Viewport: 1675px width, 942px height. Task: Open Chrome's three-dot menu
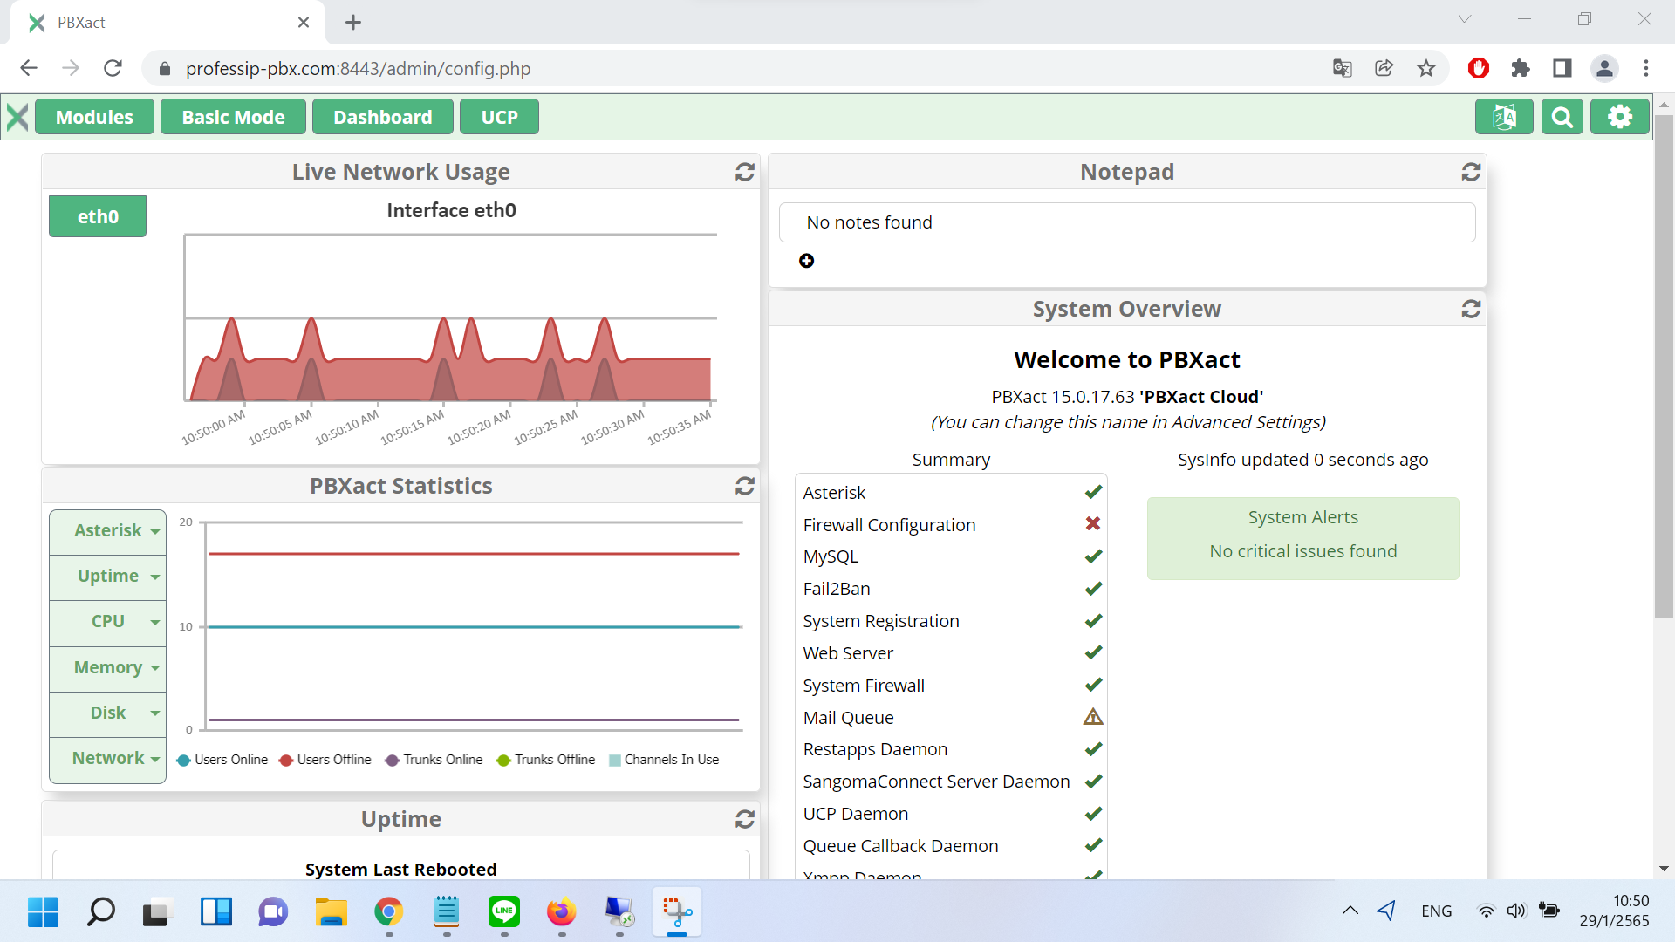[x=1646, y=68]
